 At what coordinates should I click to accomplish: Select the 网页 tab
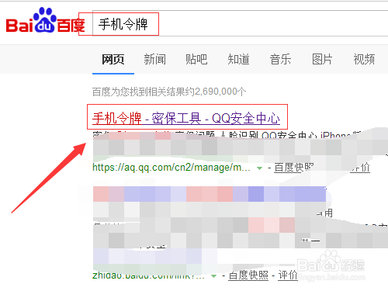(113, 60)
